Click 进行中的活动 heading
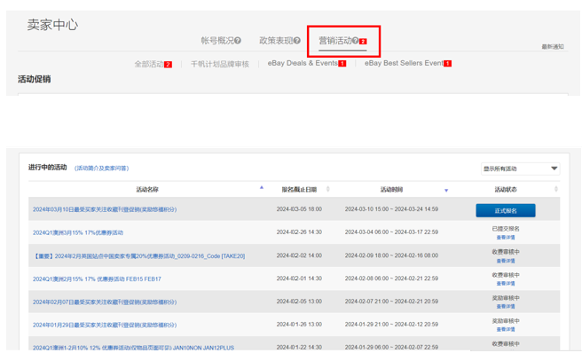Viewport: 582px width, 353px height. 48,168
